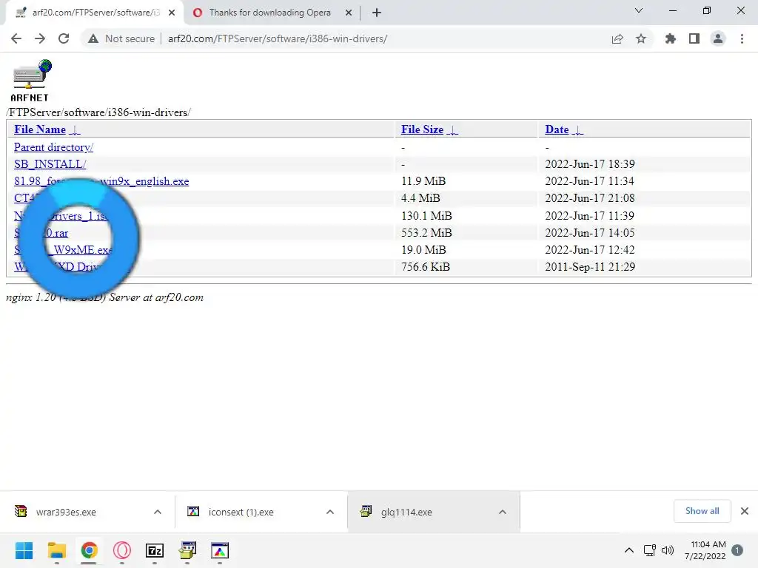
Task: Open Windows Start menu
Action: [24, 550]
